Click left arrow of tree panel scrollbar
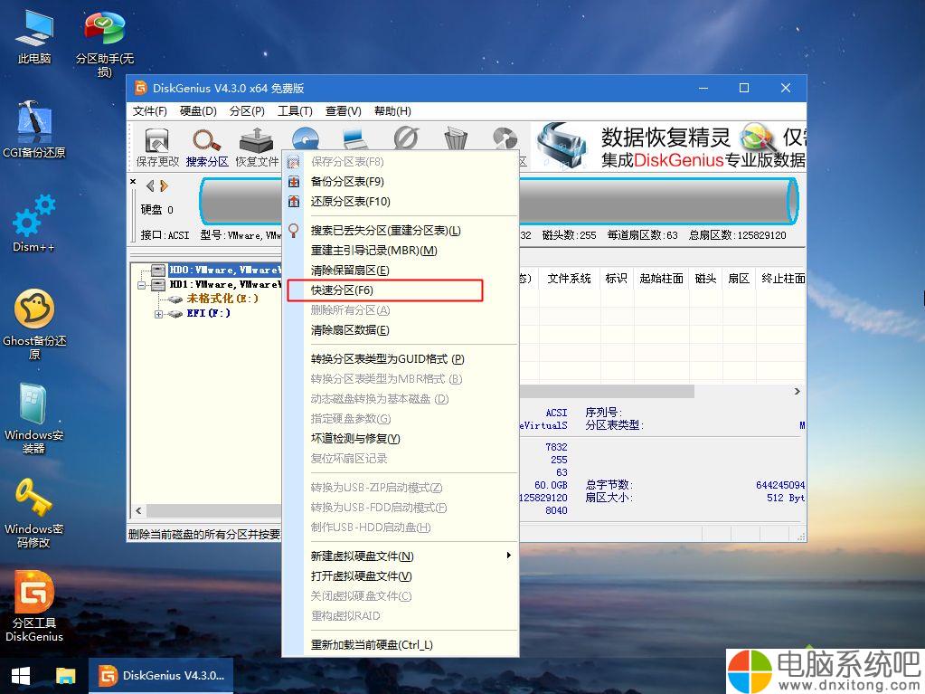This screenshot has height=694, width=925. coord(138,510)
